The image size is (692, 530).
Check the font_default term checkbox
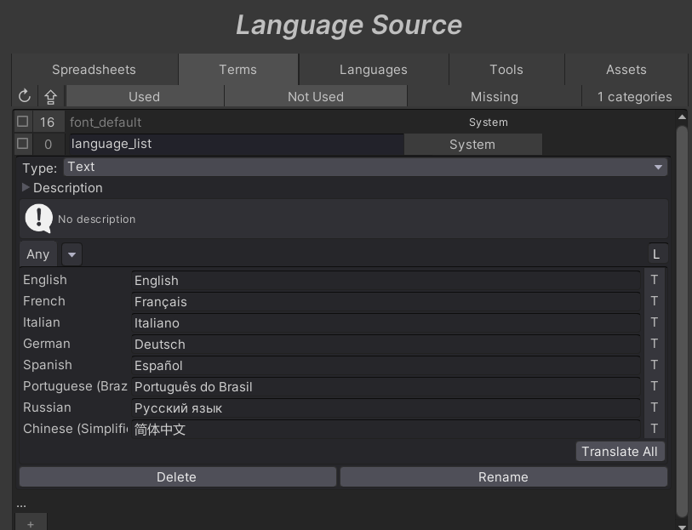tap(23, 122)
